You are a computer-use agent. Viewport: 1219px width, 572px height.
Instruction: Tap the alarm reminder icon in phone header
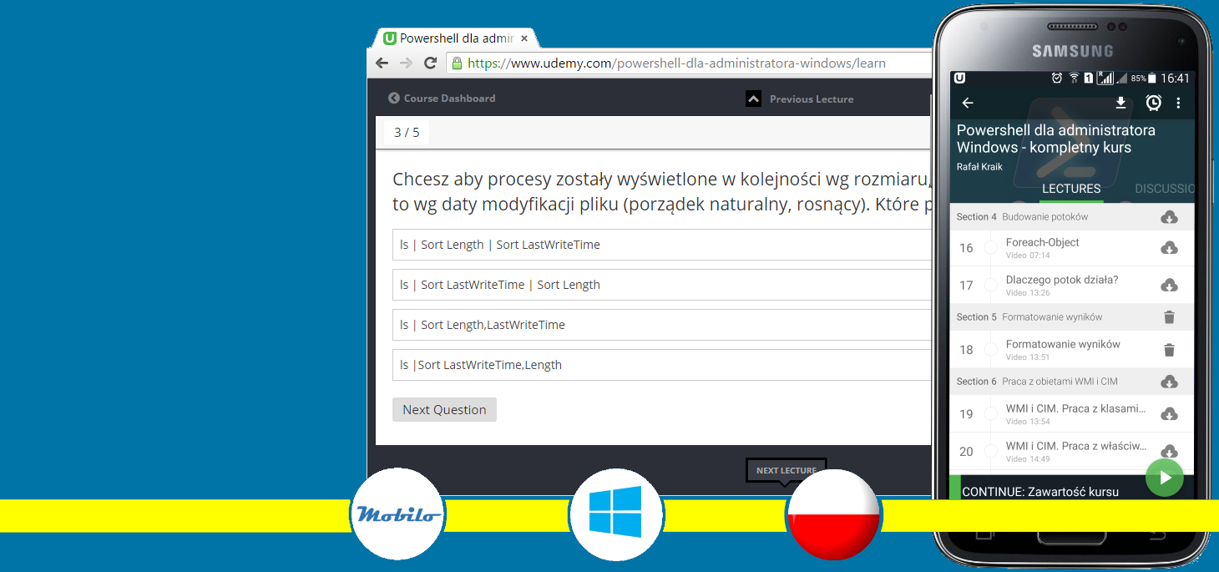(x=1153, y=103)
